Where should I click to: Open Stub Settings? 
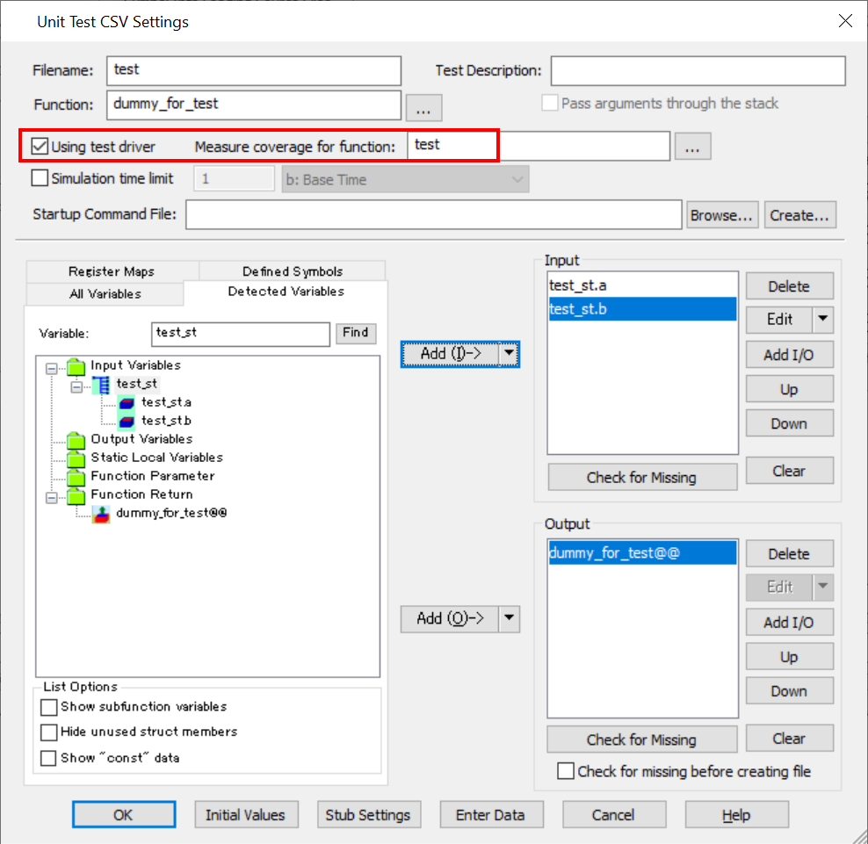369,815
